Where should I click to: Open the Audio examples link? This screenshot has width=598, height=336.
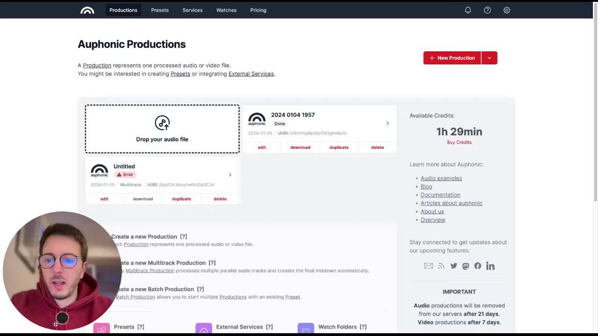coord(441,178)
